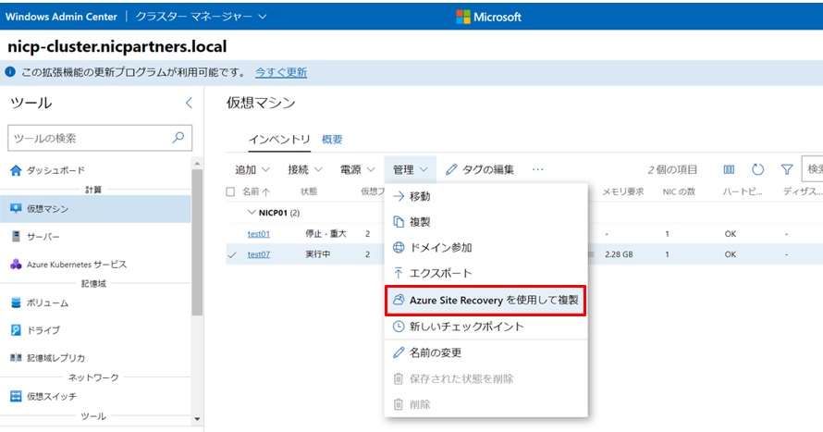Click the pencil icon for 名前の変更

click(399, 352)
